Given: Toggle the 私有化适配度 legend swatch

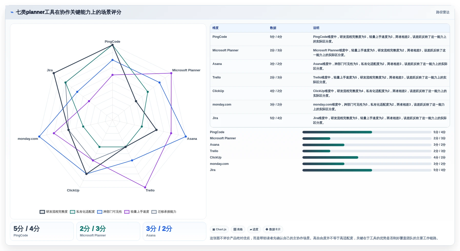Looking at the screenshot, I should [73, 212].
